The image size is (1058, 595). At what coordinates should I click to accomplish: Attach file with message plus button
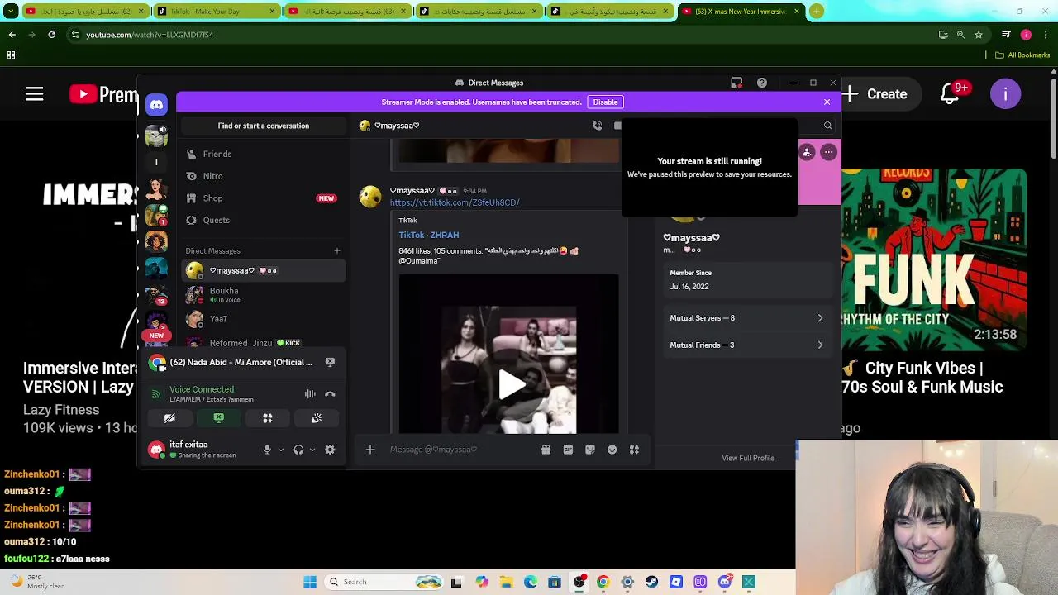click(x=370, y=450)
